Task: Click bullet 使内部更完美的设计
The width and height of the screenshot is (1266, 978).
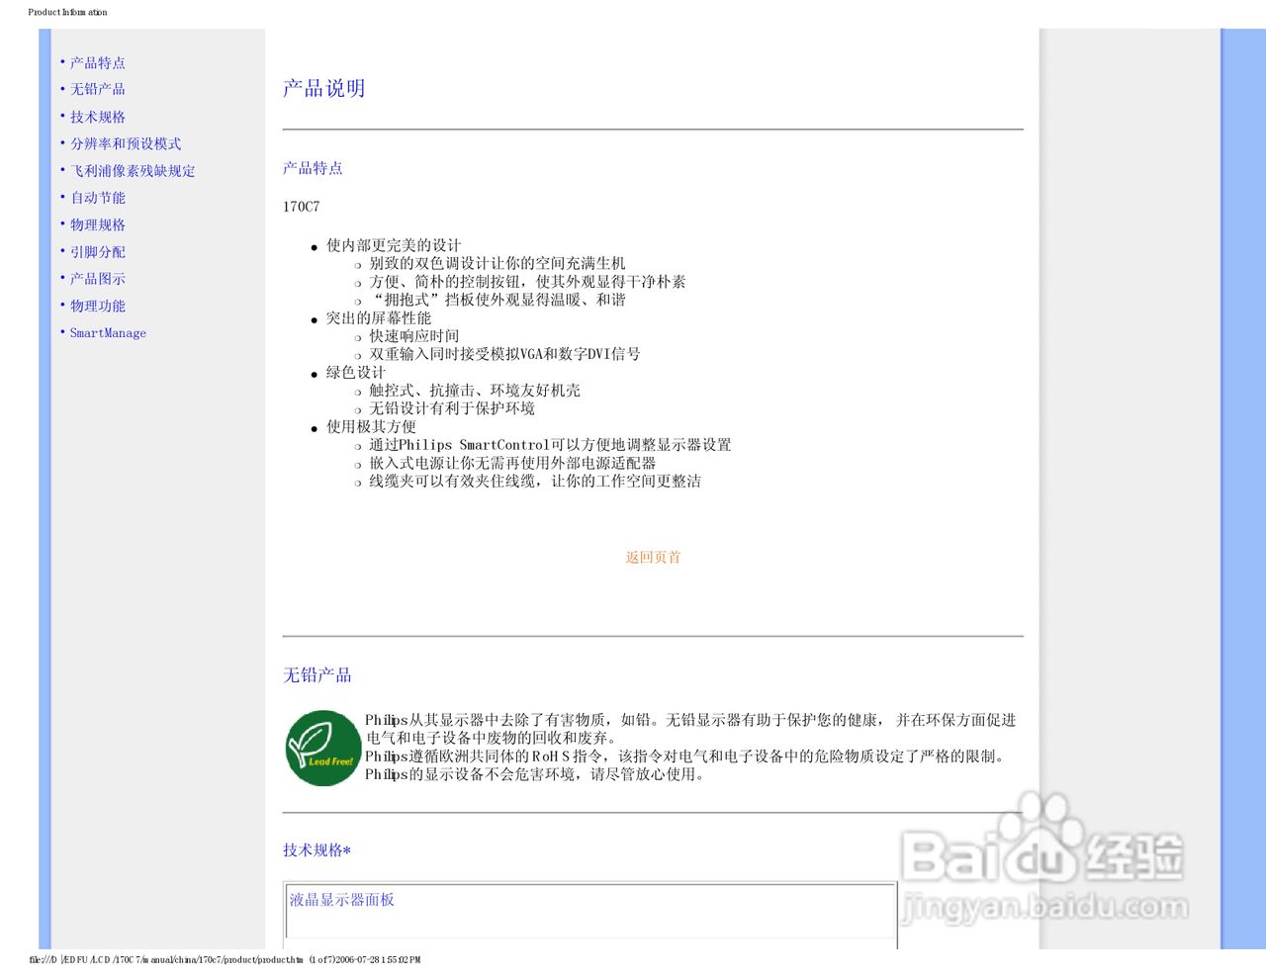Action: click(x=394, y=245)
